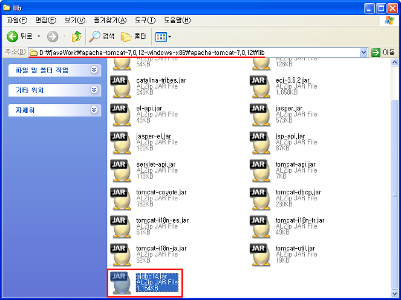The image size is (401, 300).
Task: Click the ojdbc14.jar file icon
Action: pos(121,282)
